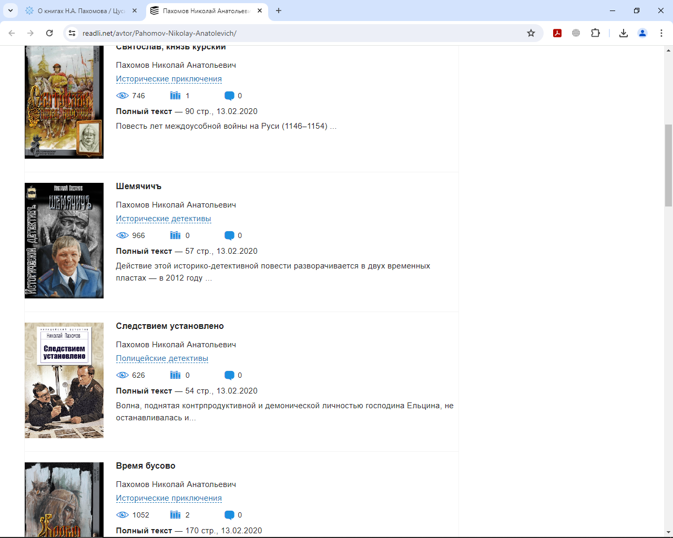Open the 'Исторические детективы' genre link
The height and width of the screenshot is (538, 673).
click(x=164, y=219)
